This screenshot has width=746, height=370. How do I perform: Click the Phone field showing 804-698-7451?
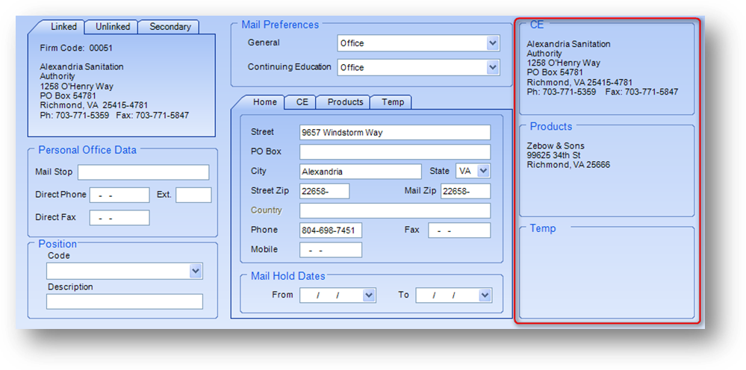tap(331, 231)
